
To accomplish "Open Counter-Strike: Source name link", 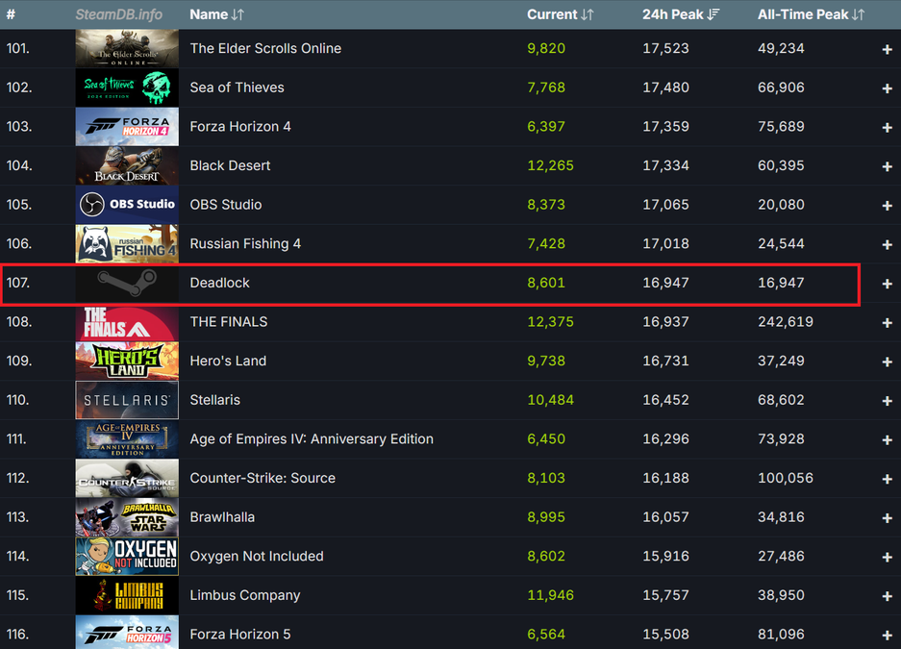I will (x=263, y=478).
